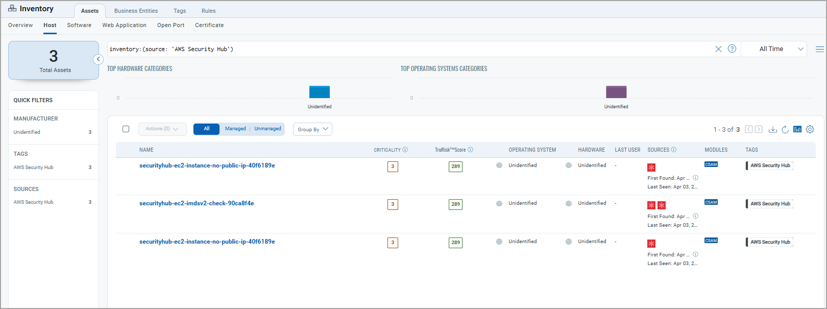Image resolution: width=827 pixels, height=309 pixels.
Task: Switch to the Business Entities tab
Action: [136, 11]
